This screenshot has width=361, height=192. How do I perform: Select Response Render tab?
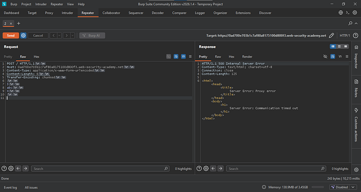tap(247, 57)
